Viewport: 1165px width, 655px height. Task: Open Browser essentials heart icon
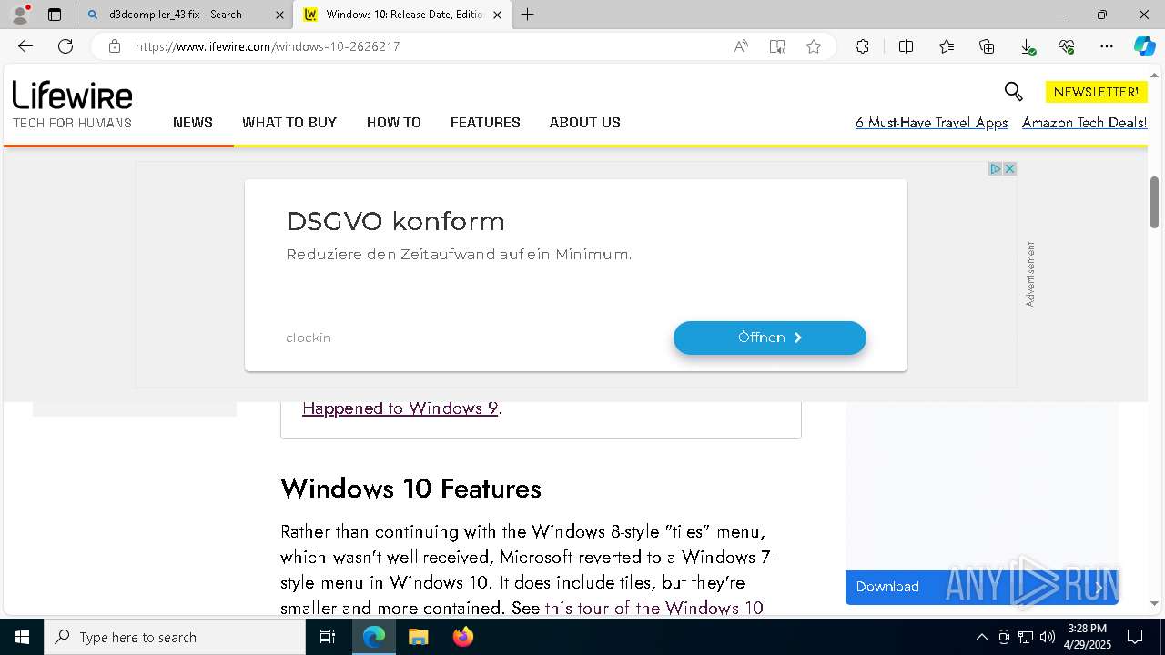point(1067,46)
